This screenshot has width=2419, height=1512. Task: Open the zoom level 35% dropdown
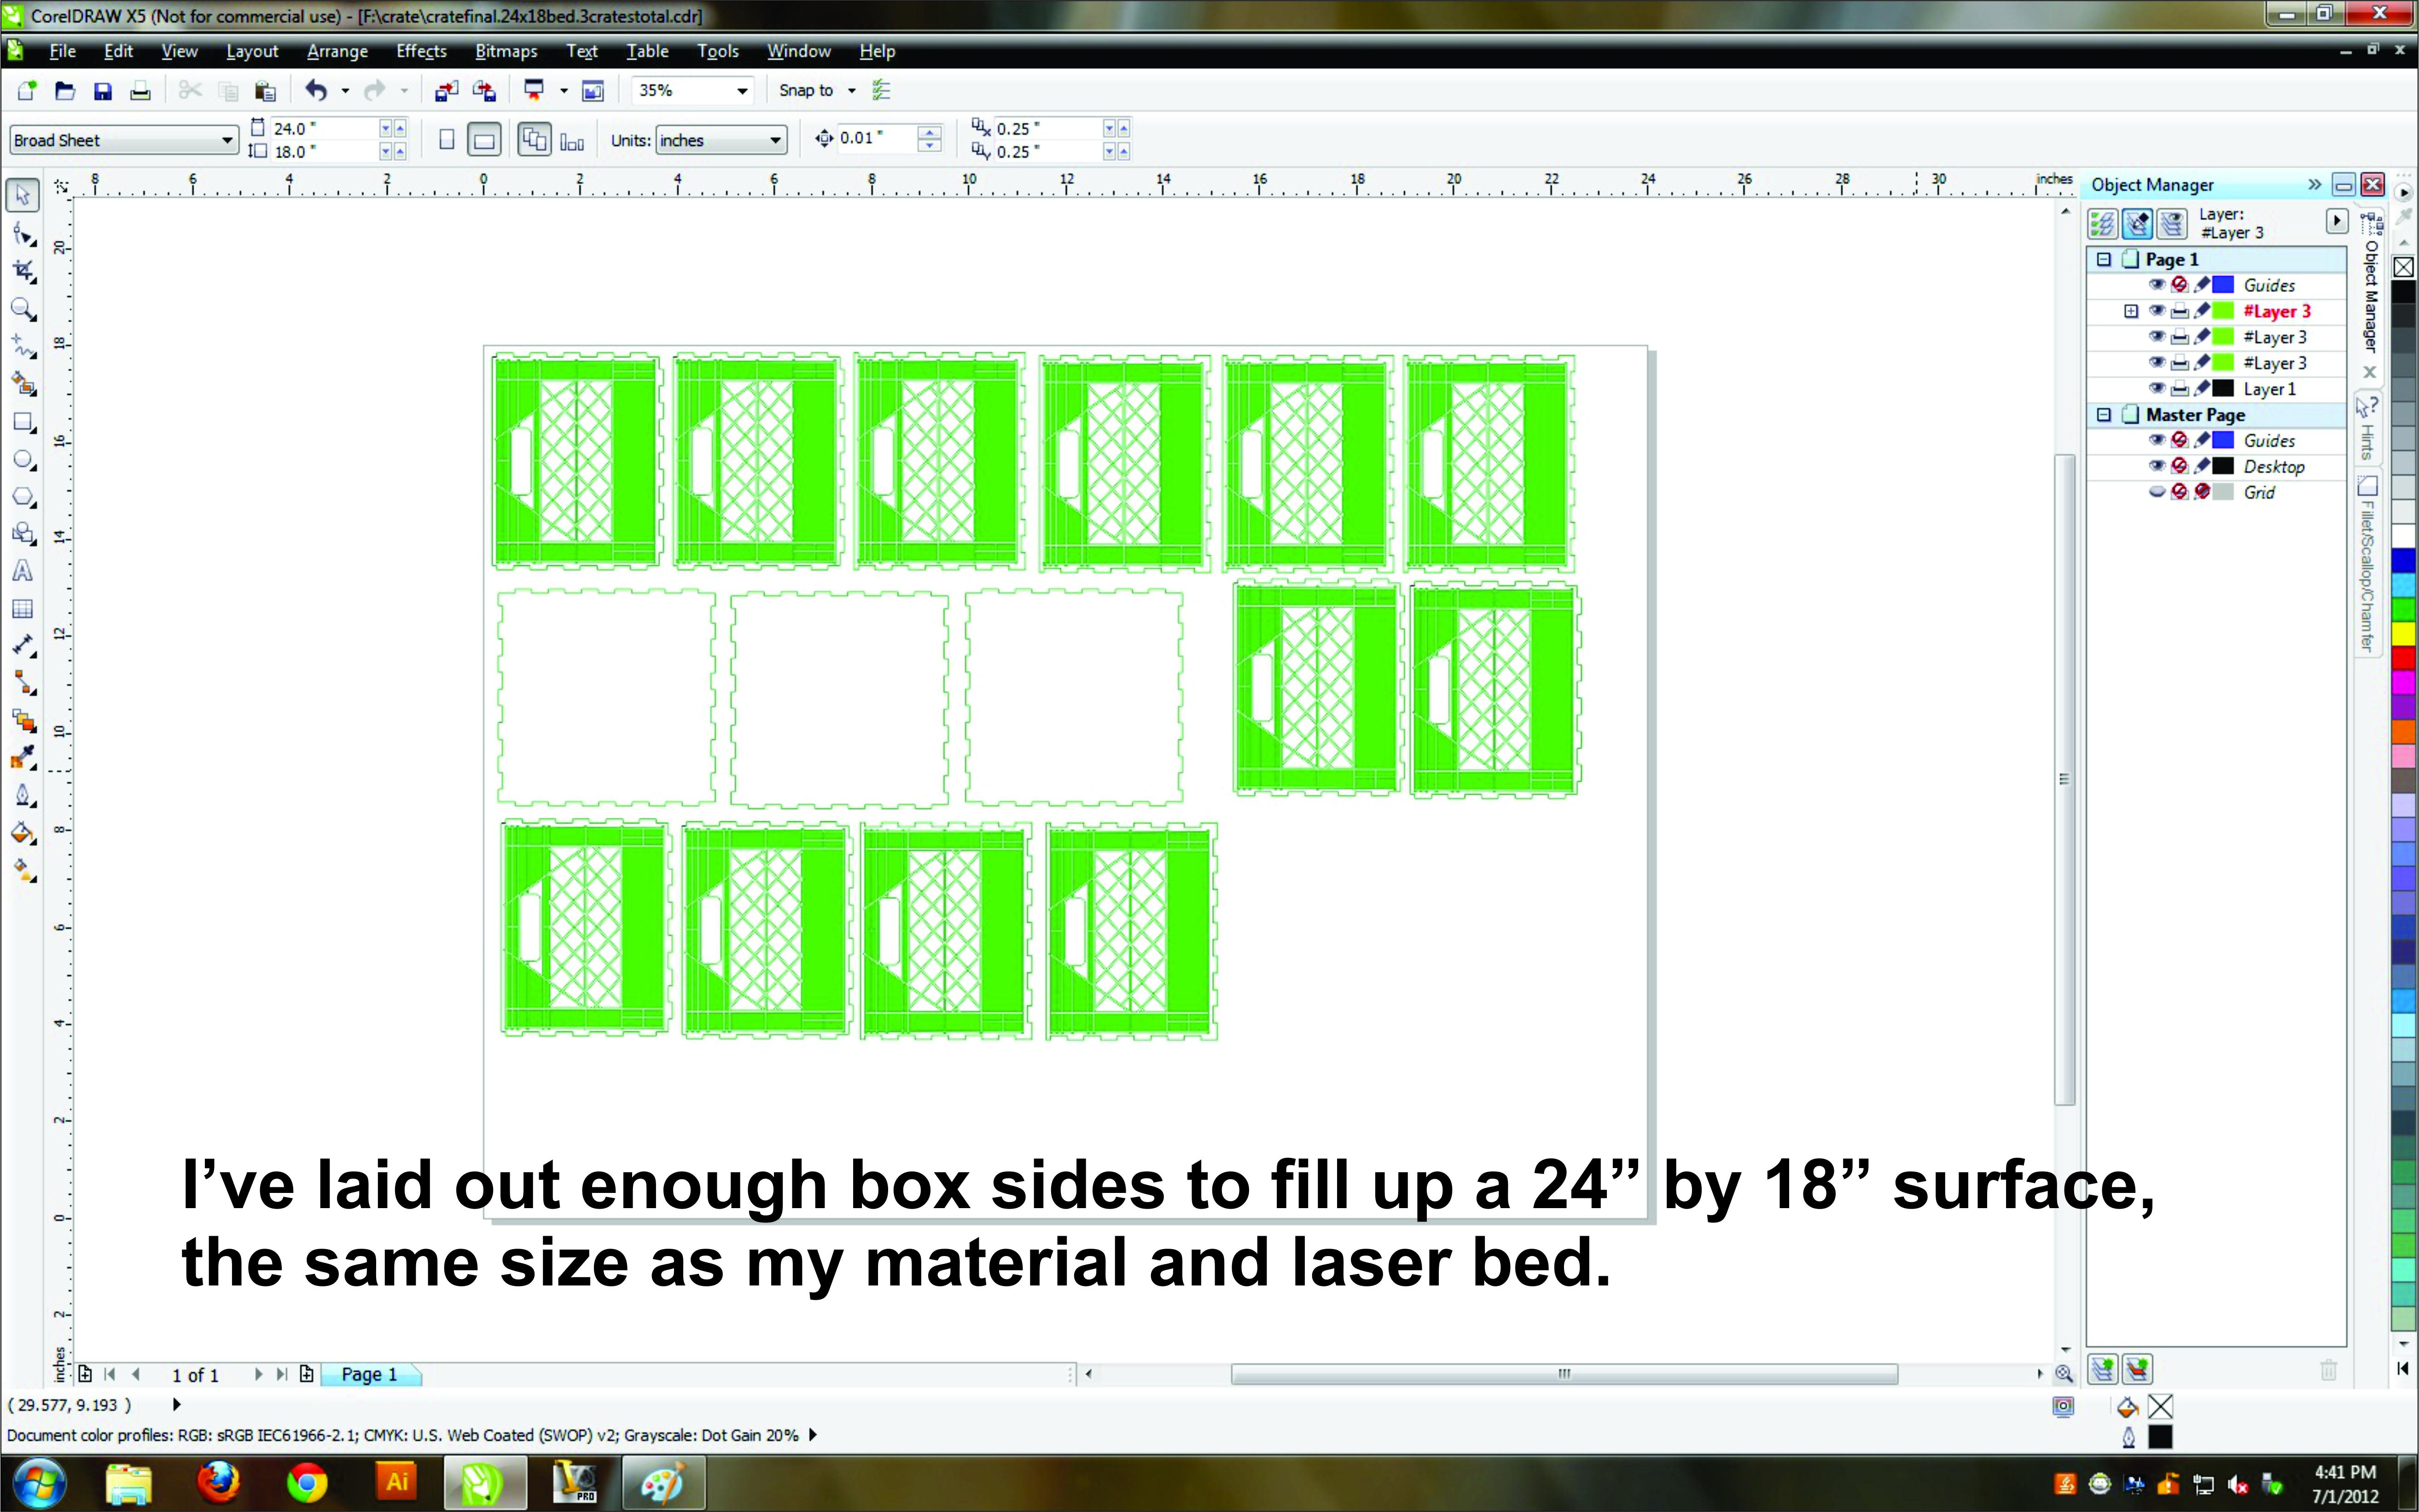(x=742, y=91)
